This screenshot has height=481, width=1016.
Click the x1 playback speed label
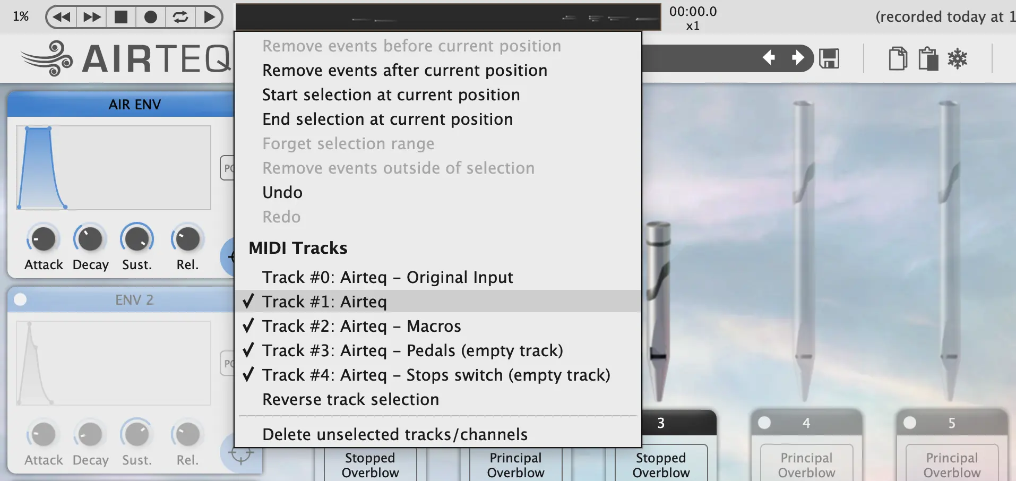coord(693,25)
